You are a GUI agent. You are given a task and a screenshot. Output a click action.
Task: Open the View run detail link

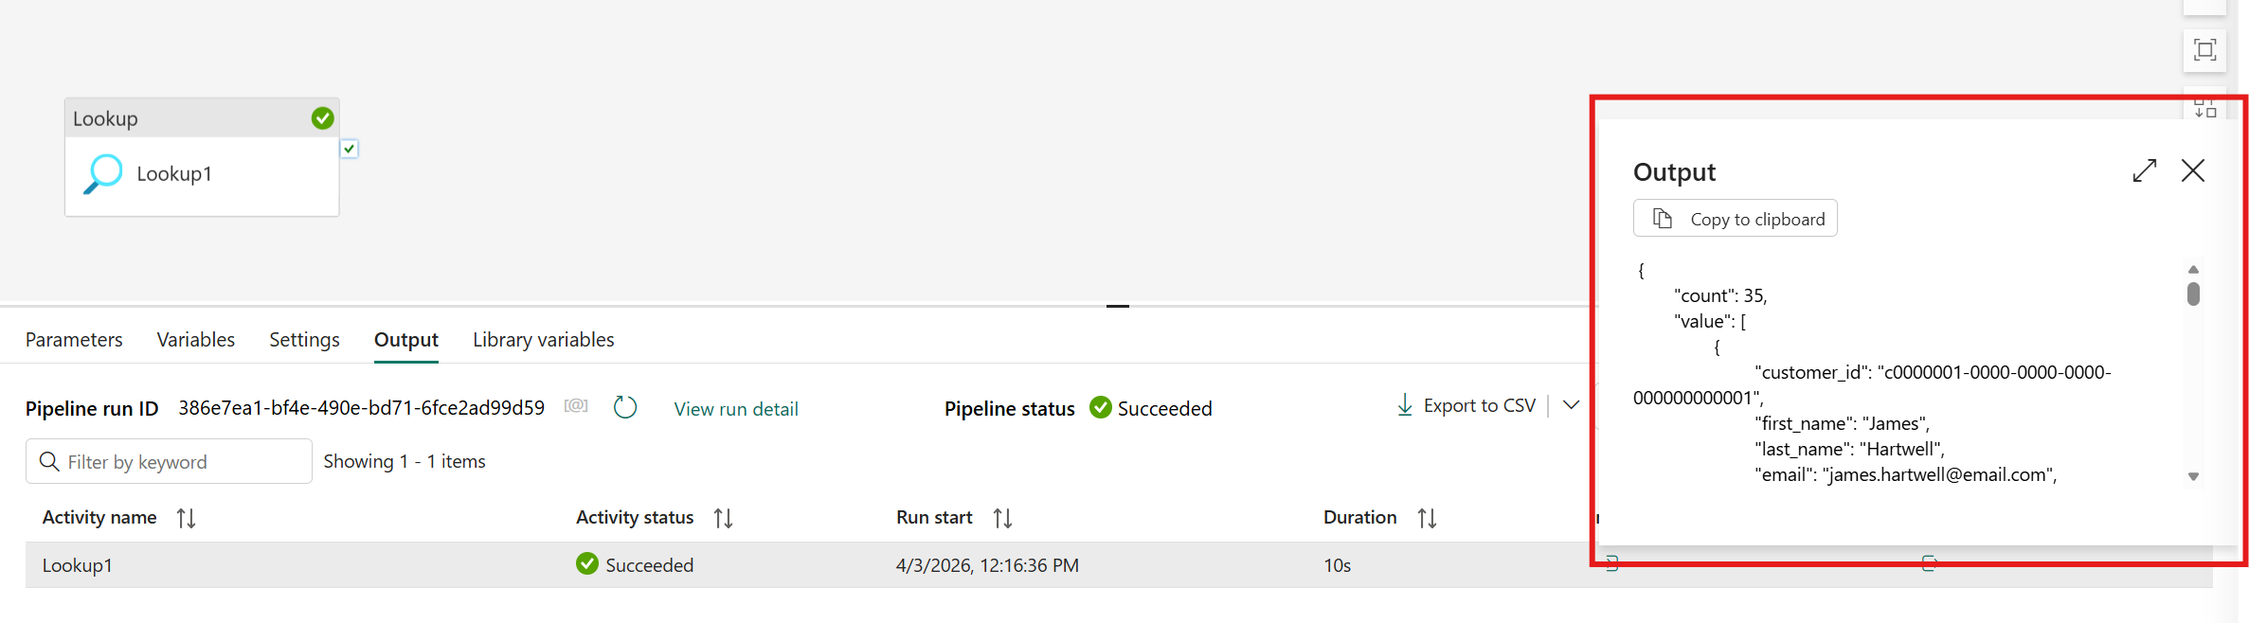(736, 409)
